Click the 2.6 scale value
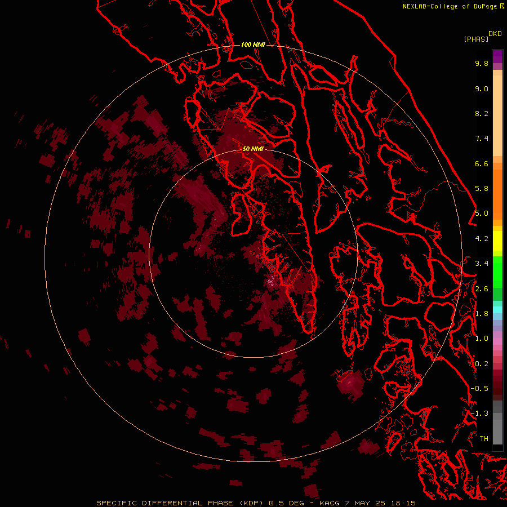The height and width of the screenshot is (507, 507). point(482,289)
